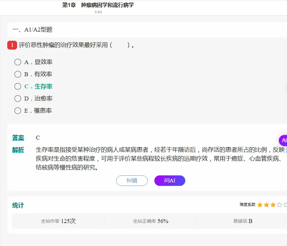Viewport: 287px width, 246px height.
Task: Click the 易错项 B statistic
Action: click(x=243, y=221)
